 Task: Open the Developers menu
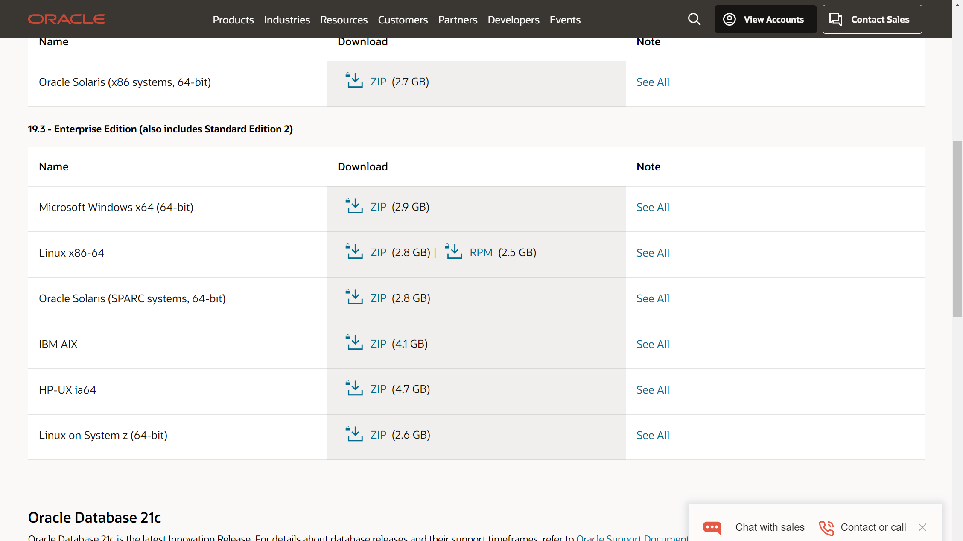(x=513, y=20)
